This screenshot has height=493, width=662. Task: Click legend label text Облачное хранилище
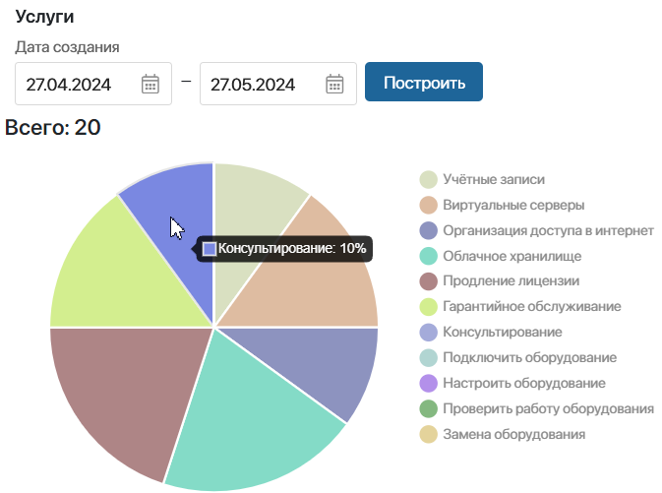[512, 256]
